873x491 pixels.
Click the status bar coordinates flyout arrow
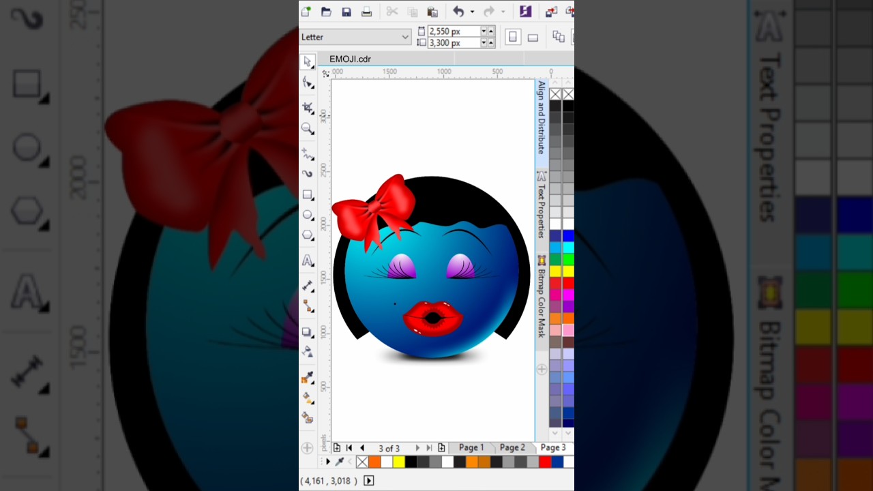click(369, 481)
